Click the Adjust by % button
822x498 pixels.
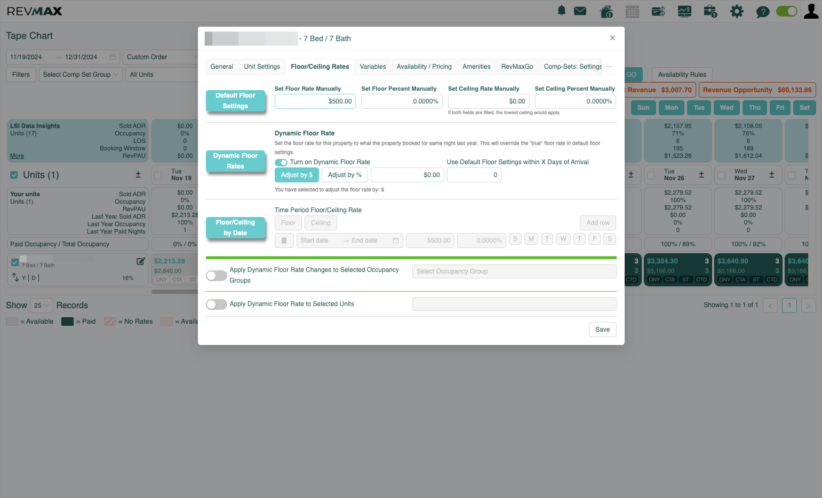[x=345, y=175]
